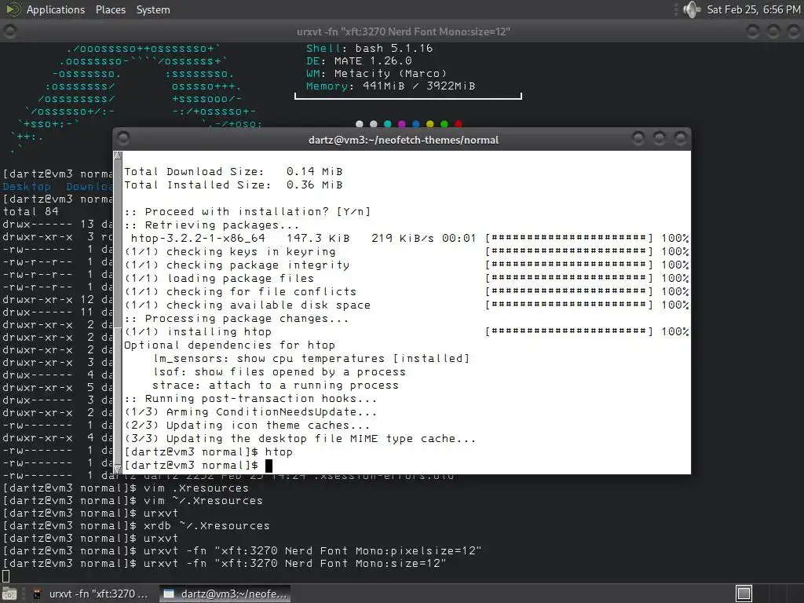Viewport: 804px width, 603px height.
Task: Click the dartz@vm3:~/neofetch-themes/normal title bar
Action: 403,140
